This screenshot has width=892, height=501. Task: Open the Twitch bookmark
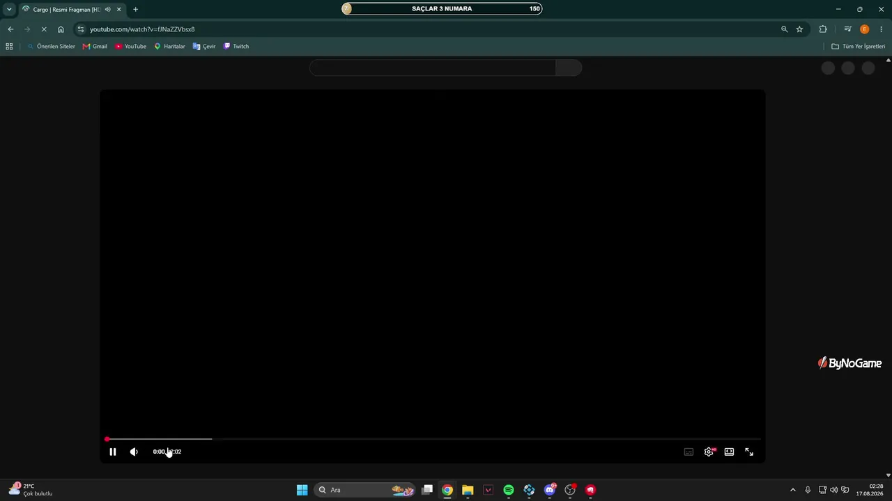[236, 47]
